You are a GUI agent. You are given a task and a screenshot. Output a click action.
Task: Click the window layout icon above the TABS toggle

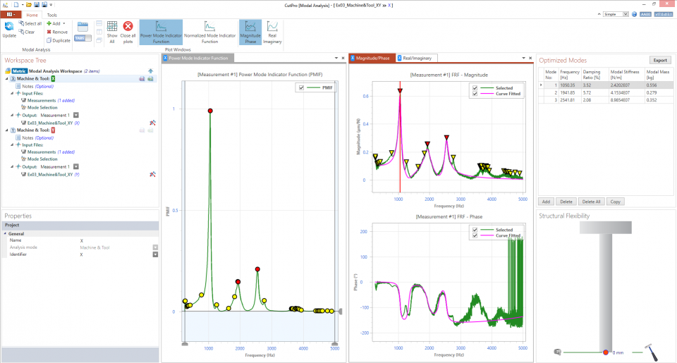point(83,27)
